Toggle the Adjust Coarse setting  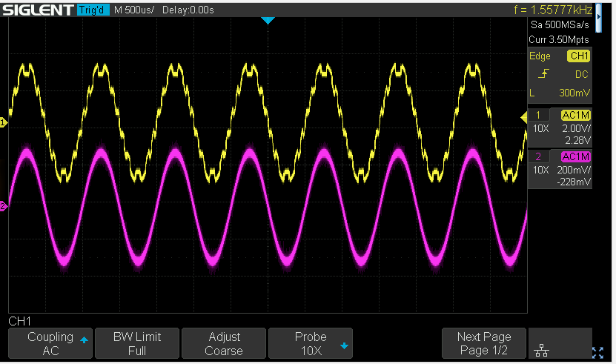point(223,343)
